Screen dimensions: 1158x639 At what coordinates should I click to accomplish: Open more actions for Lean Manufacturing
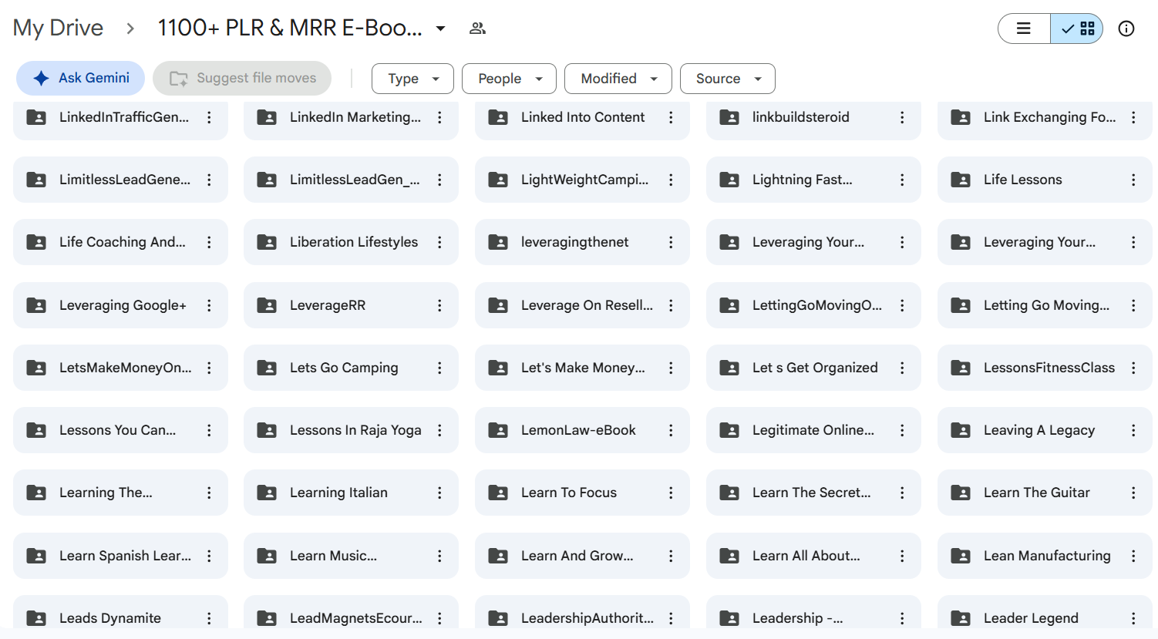1133,556
